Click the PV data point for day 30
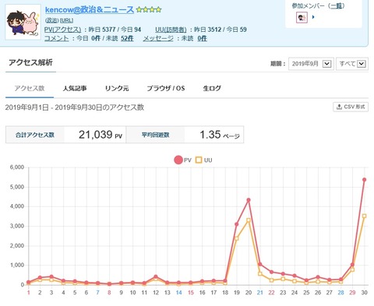 click(364, 180)
